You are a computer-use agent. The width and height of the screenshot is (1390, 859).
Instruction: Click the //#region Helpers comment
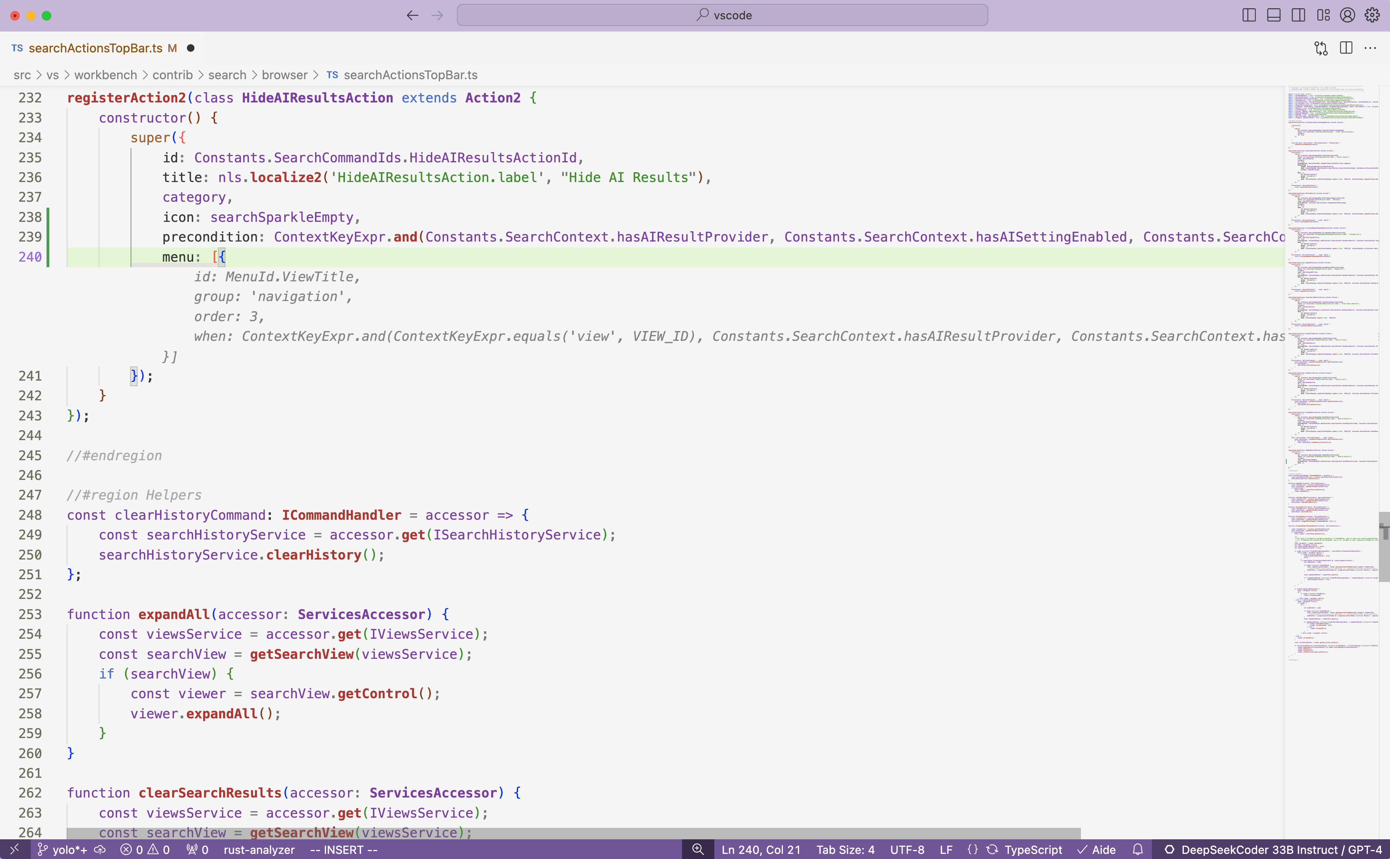[134, 495]
